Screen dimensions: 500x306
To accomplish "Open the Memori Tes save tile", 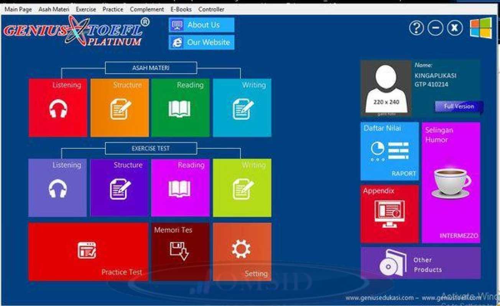I will [180, 252].
